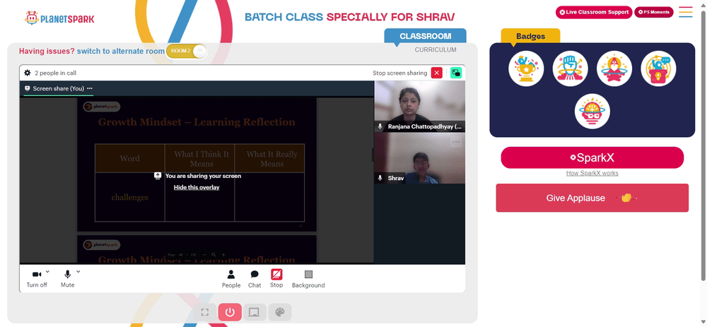Click Ranjana's microphone status icon
This screenshot has height=327, width=707.
click(380, 126)
